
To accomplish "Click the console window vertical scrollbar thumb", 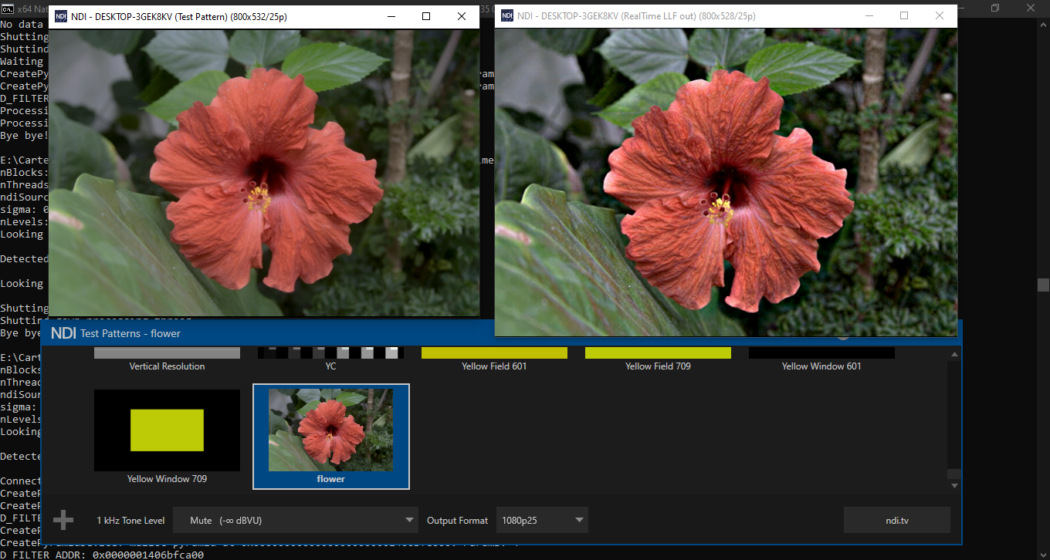I will coord(1043,285).
